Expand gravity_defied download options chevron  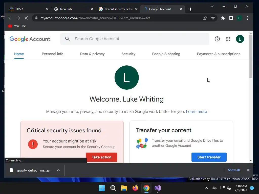click(x=58, y=170)
